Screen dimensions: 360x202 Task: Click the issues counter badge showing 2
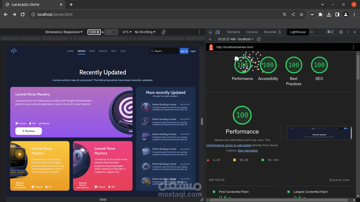coord(330,32)
